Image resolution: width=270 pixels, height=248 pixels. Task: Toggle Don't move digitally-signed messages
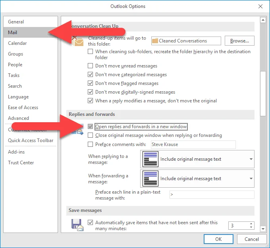pyautogui.click(x=90, y=92)
